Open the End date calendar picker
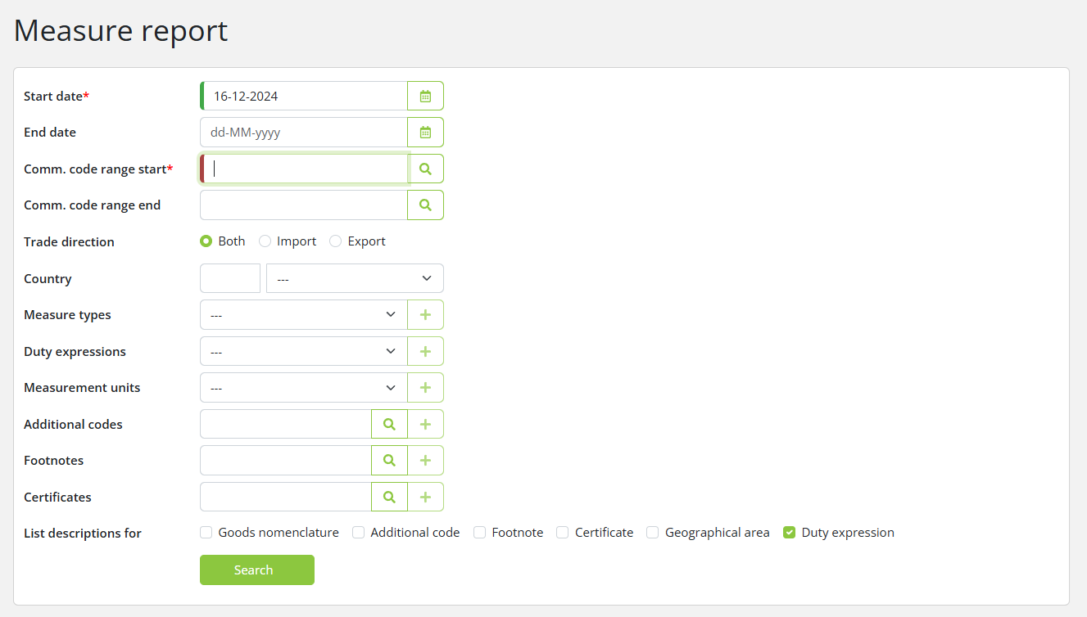Viewport: 1087px width, 617px height. [425, 133]
